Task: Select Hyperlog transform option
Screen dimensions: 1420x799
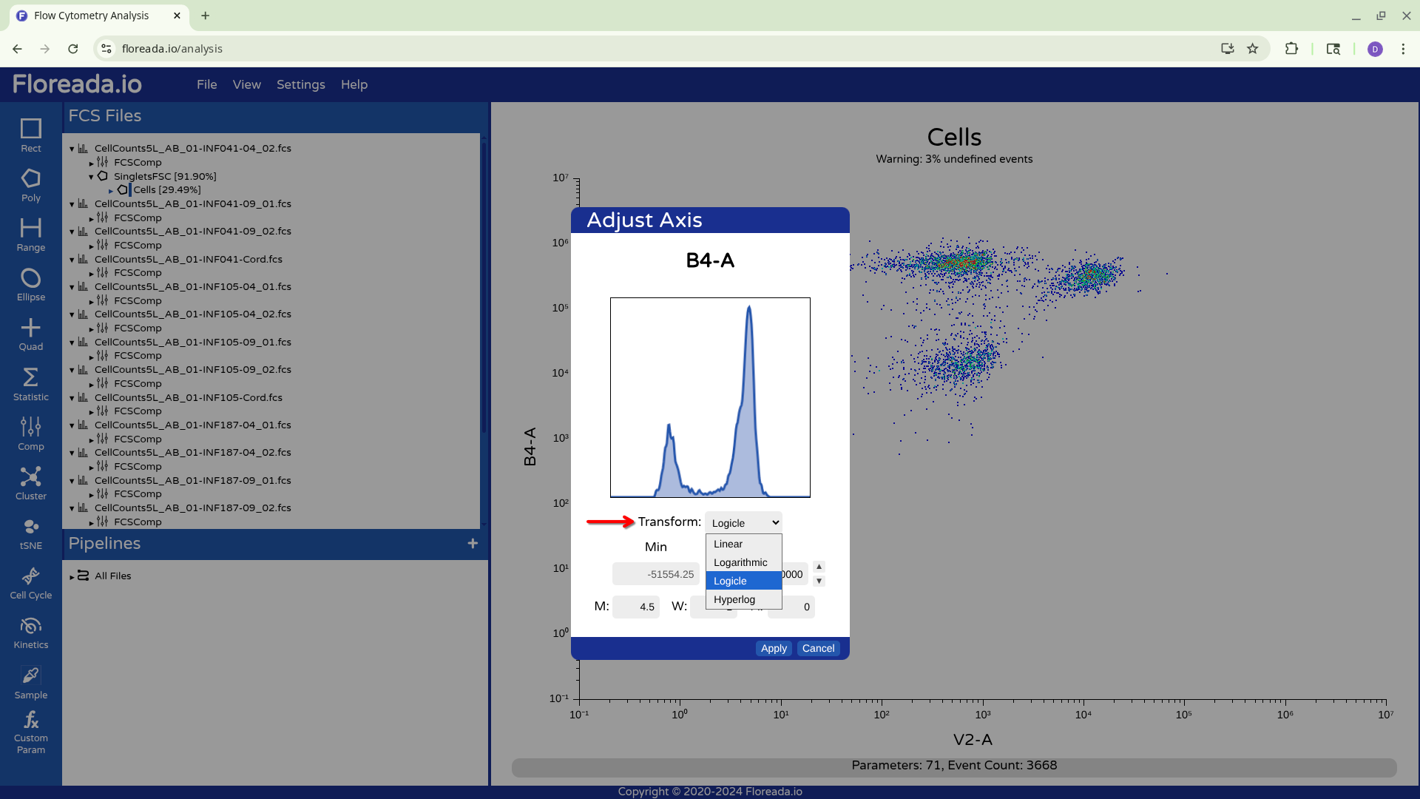Action: [x=734, y=599]
